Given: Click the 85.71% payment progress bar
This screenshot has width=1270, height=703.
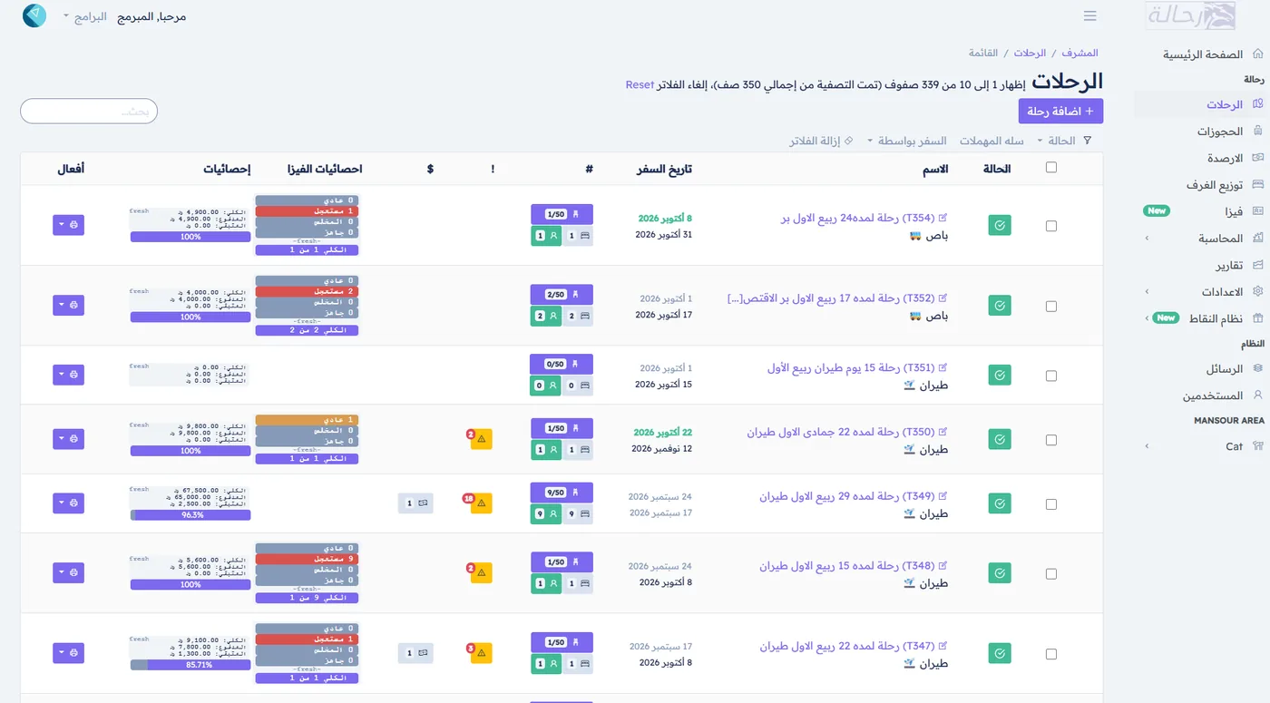Looking at the screenshot, I should pos(190,665).
